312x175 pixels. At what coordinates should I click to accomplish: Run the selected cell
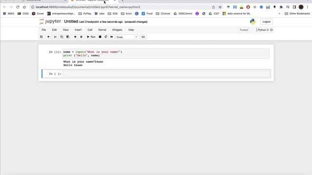point(91,37)
